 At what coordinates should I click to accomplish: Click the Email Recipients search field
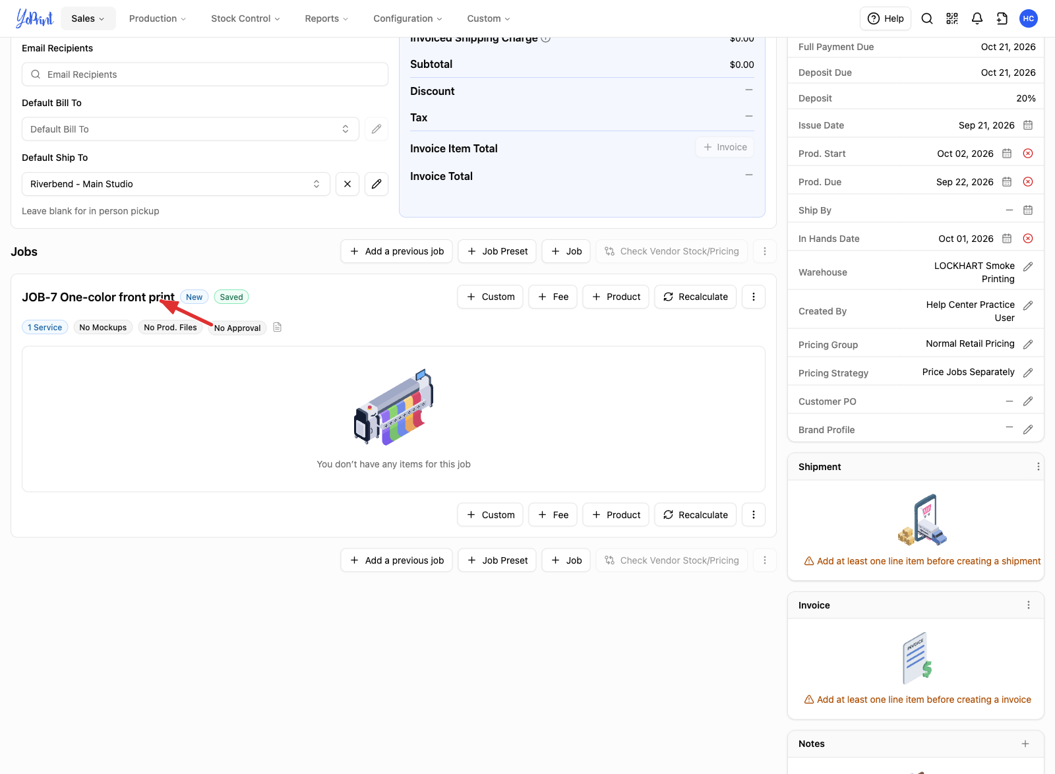click(x=205, y=74)
